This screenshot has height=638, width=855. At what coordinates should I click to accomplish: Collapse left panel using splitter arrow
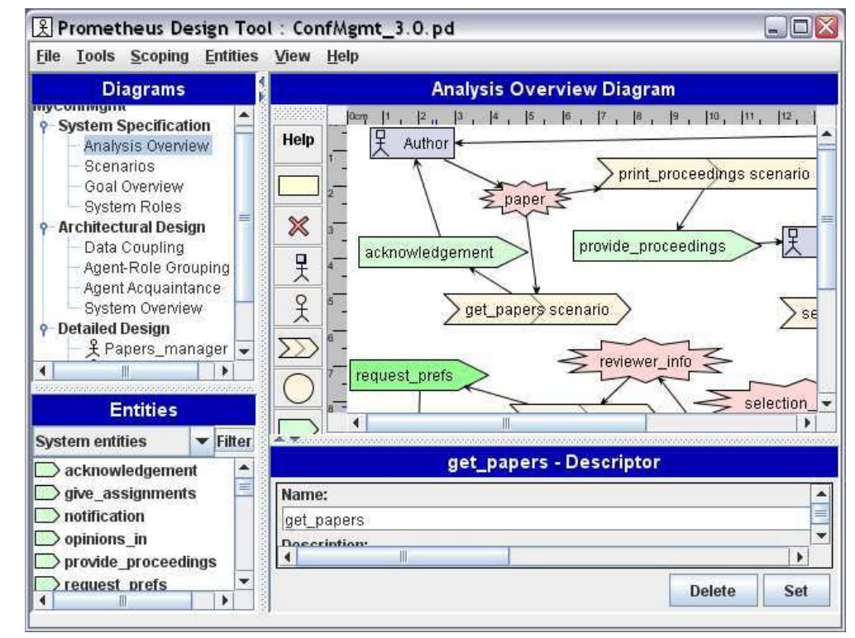coord(262,82)
